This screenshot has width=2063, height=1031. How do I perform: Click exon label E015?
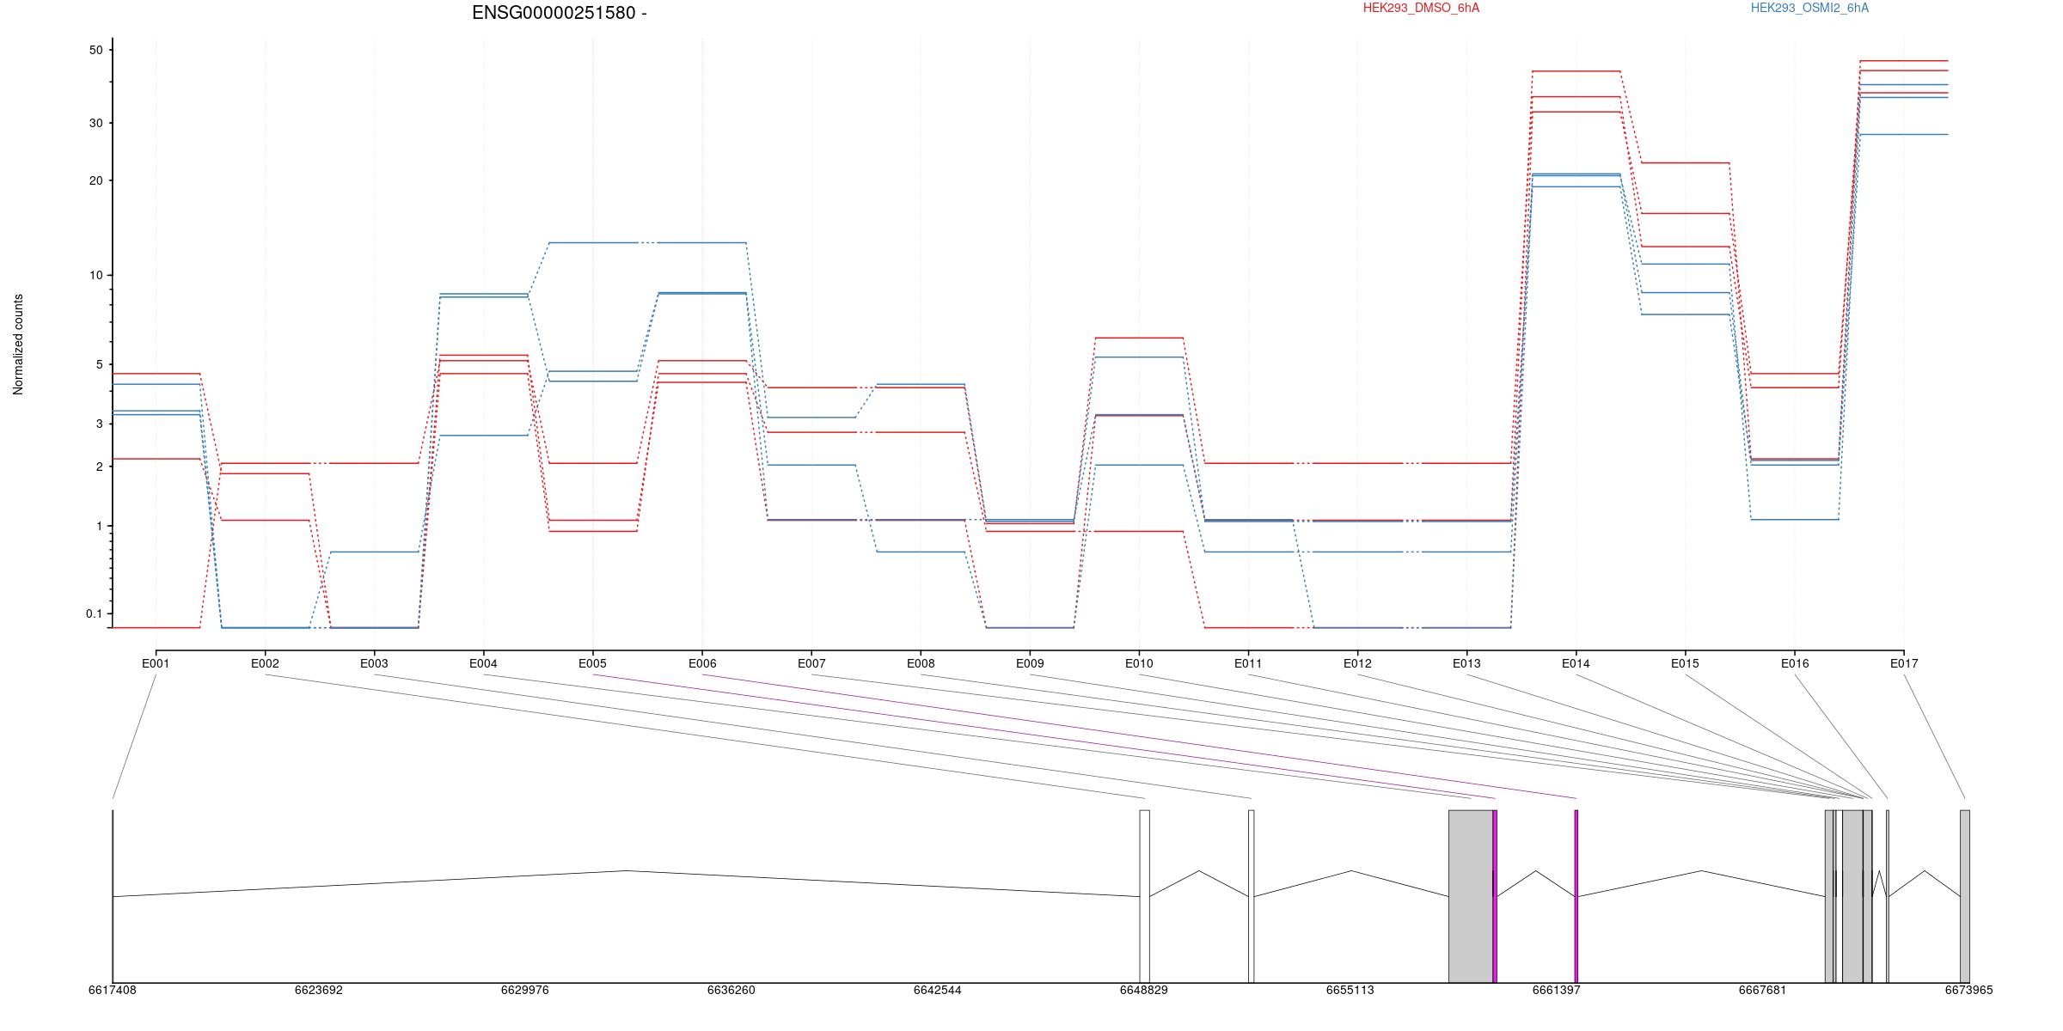pos(1685,663)
